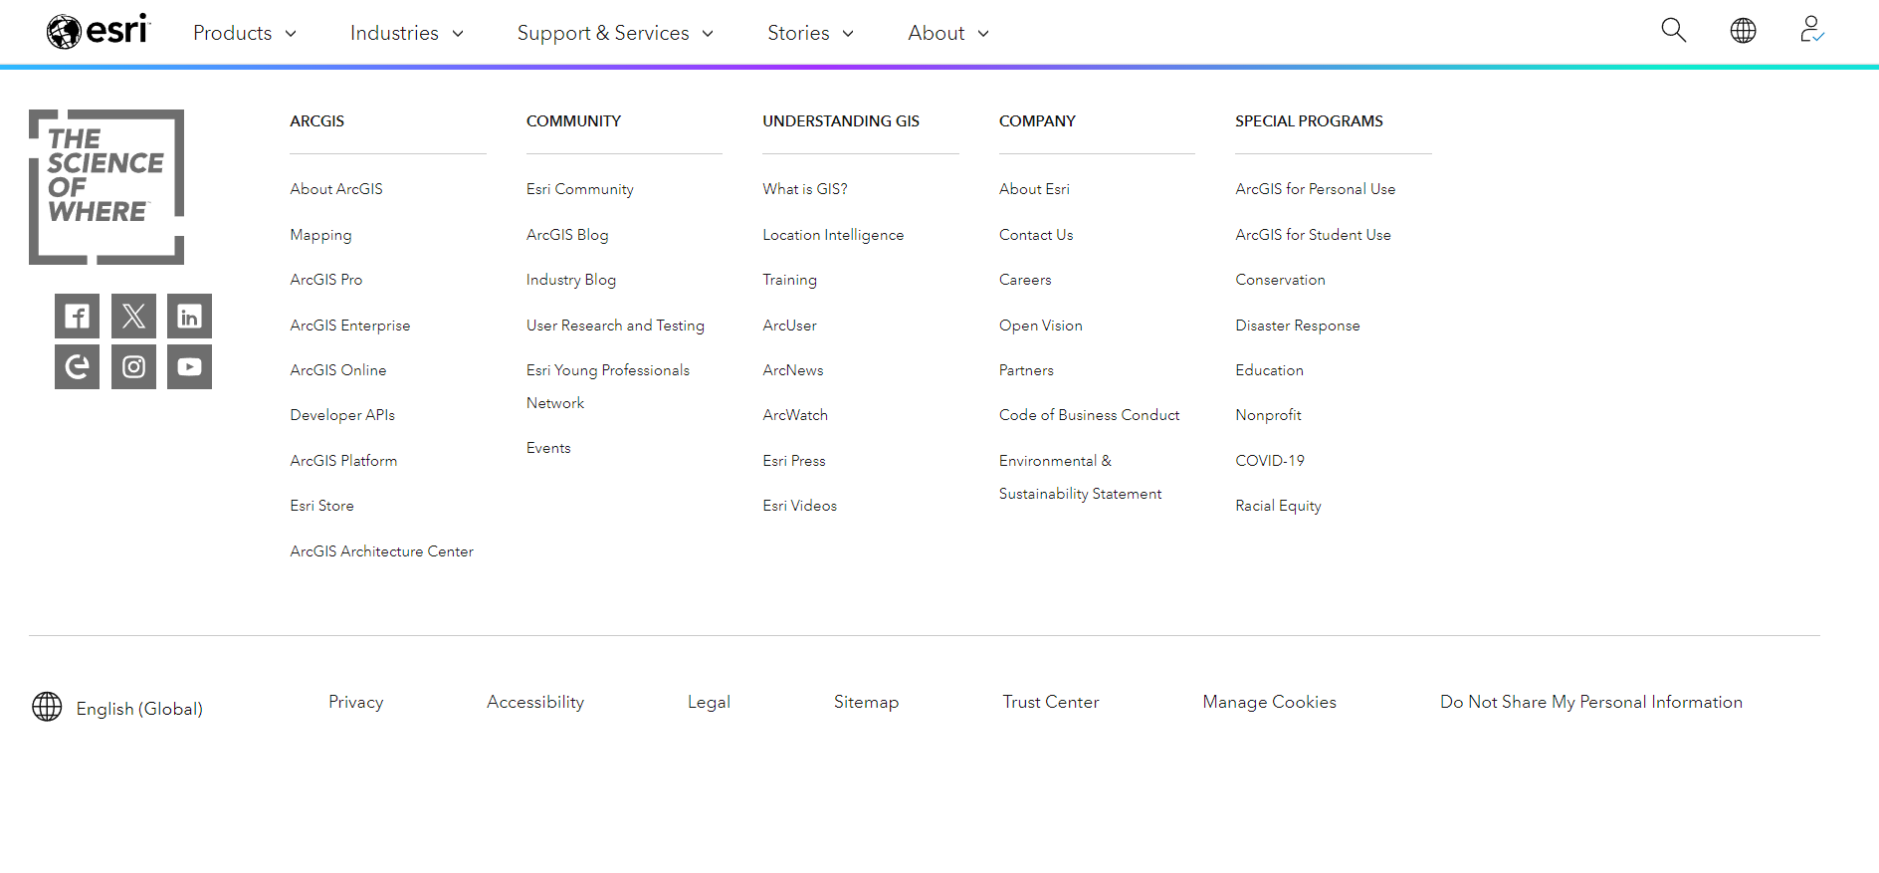This screenshot has width=1879, height=873.
Task: Open ArcGIS Enterprise link
Action: click(350, 326)
